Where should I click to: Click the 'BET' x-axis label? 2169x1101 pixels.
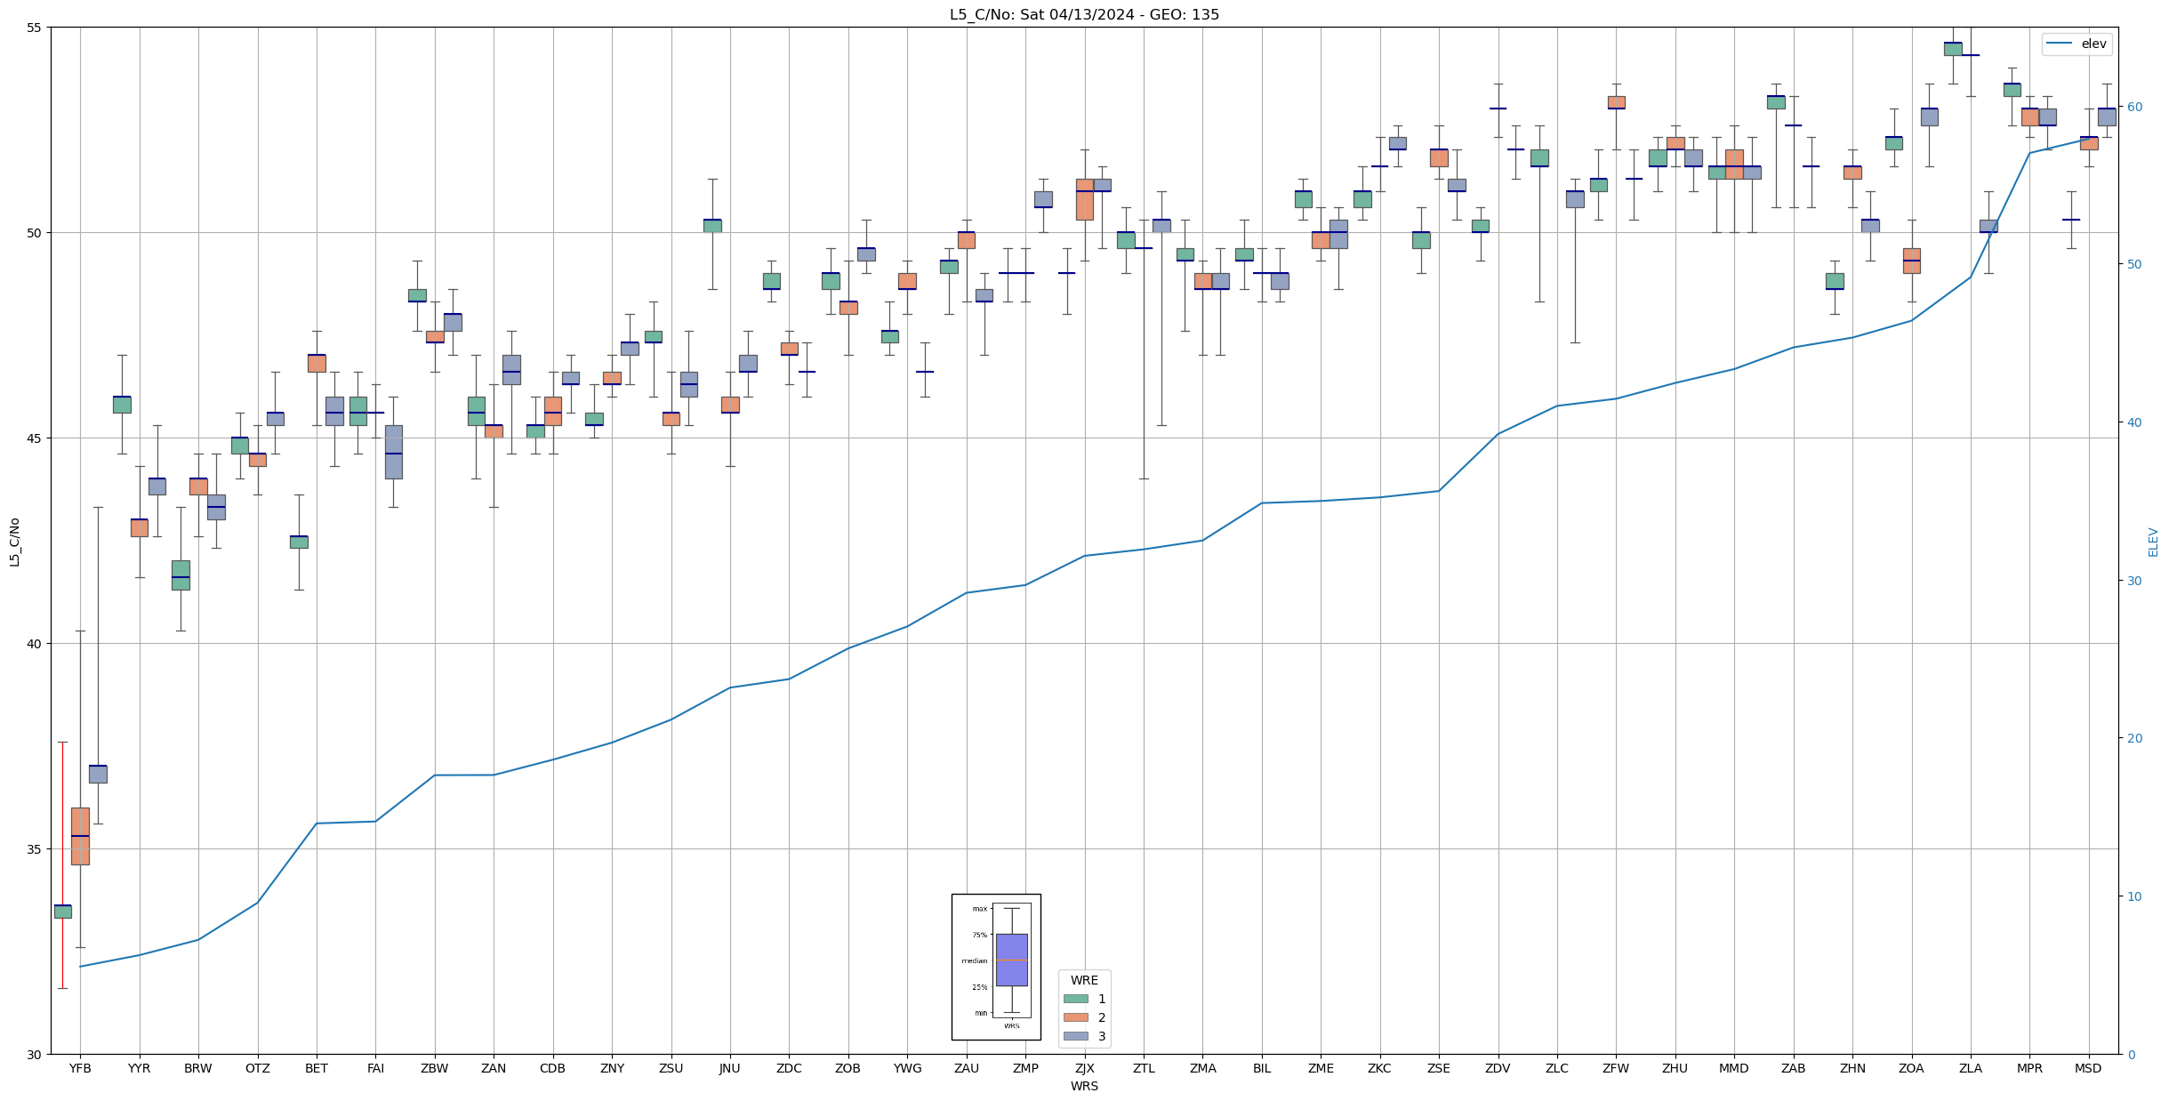point(317,1069)
